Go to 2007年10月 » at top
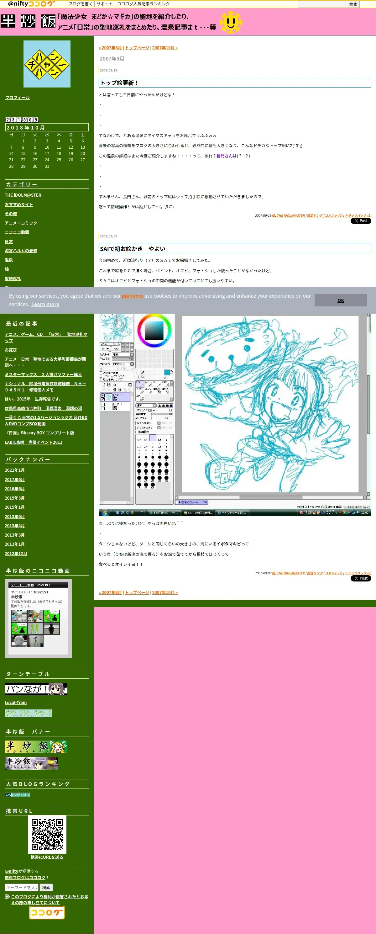 (x=165, y=48)
